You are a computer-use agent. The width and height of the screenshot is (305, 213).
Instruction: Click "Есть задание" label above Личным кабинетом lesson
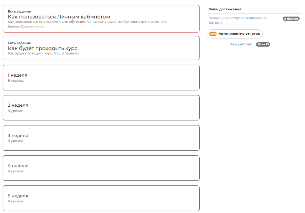[x=19, y=11]
